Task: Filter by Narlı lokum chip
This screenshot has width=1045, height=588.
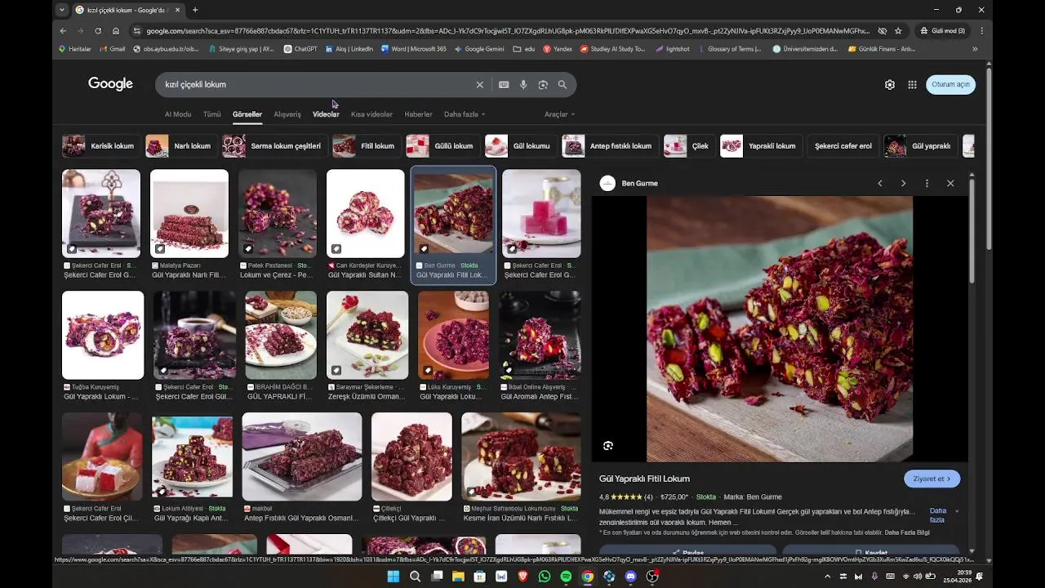Action: pos(180,146)
